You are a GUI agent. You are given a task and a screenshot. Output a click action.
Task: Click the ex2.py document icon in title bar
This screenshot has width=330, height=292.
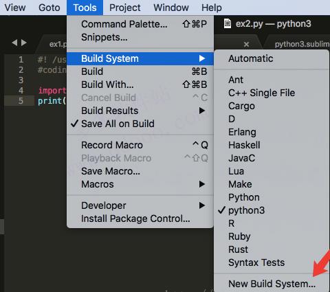pos(228,23)
